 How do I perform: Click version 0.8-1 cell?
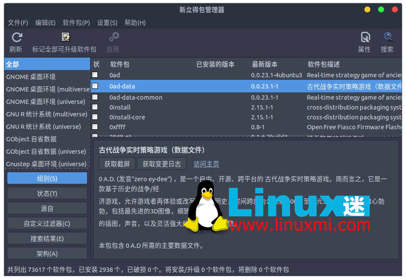pos(258,127)
